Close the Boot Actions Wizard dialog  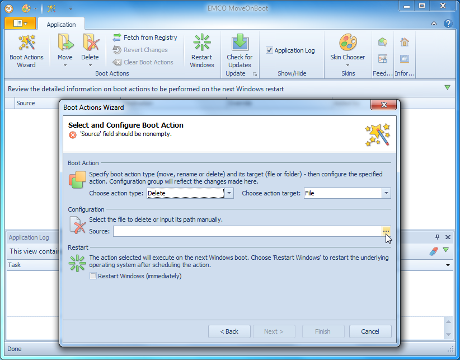384,105
